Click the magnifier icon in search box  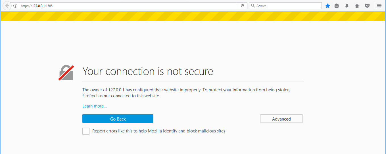click(253, 6)
